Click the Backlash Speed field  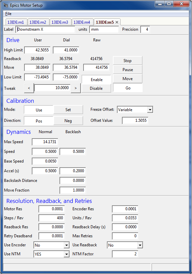coord(73,152)
